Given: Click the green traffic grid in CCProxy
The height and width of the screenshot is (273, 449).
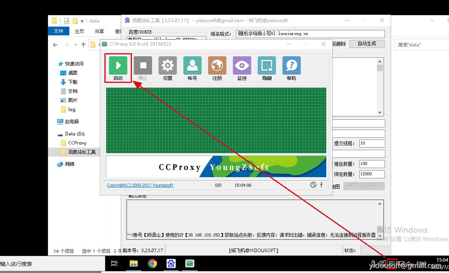Looking at the screenshot, I should point(216,121).
